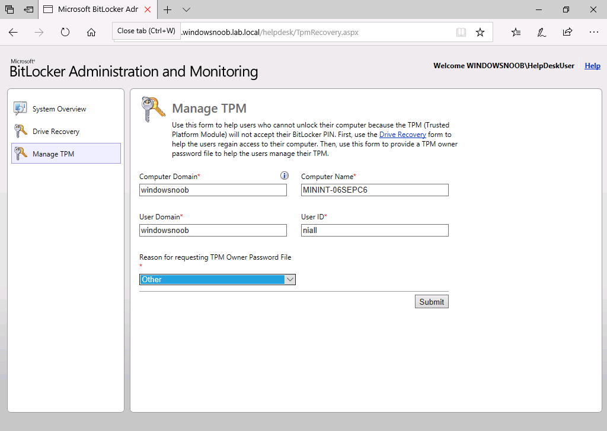Close the browser window
The width and height of the screenshot is (607, 431).
593,9
